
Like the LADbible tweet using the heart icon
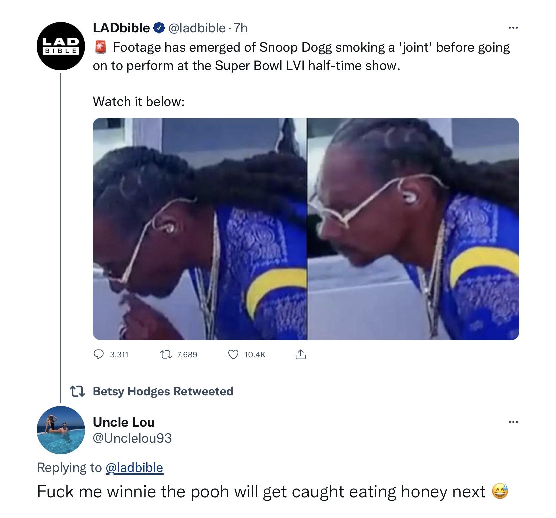pos(233,355)
